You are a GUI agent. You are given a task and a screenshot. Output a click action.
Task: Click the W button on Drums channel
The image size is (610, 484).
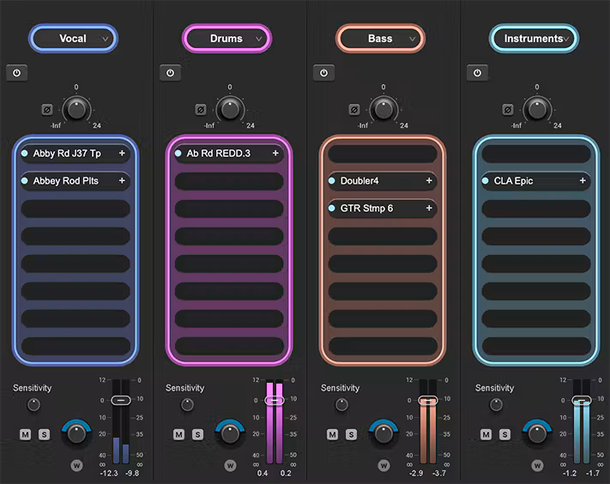[x=230, y=465]
